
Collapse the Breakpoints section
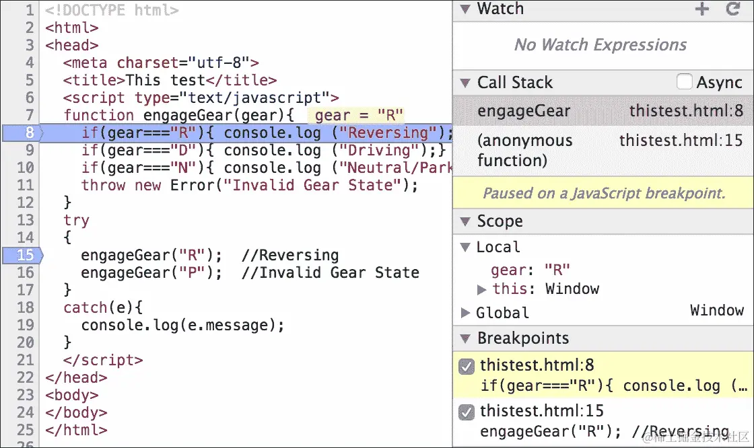click(465, 338)
